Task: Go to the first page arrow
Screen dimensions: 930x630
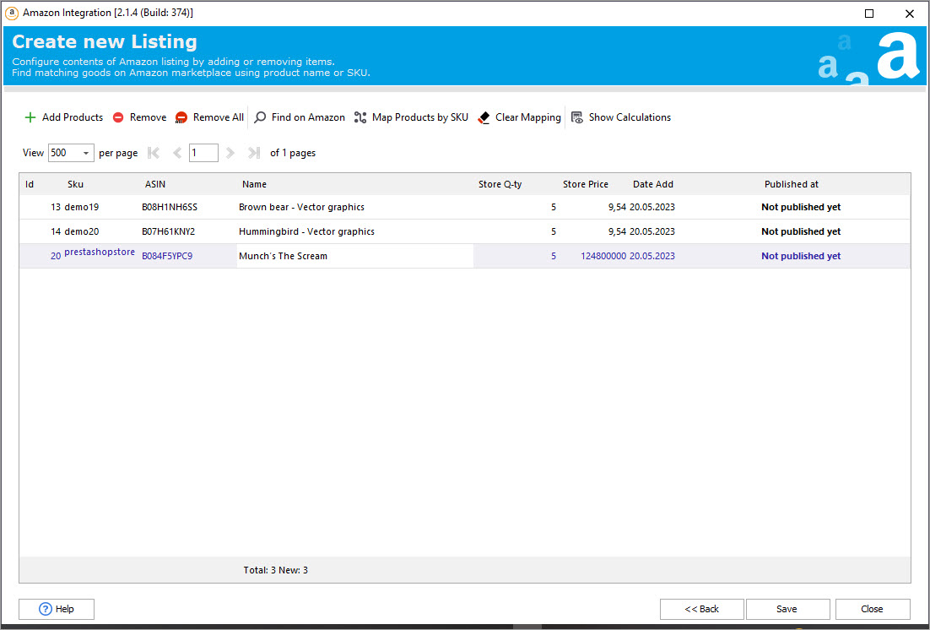Action: [x=154, y=153]
